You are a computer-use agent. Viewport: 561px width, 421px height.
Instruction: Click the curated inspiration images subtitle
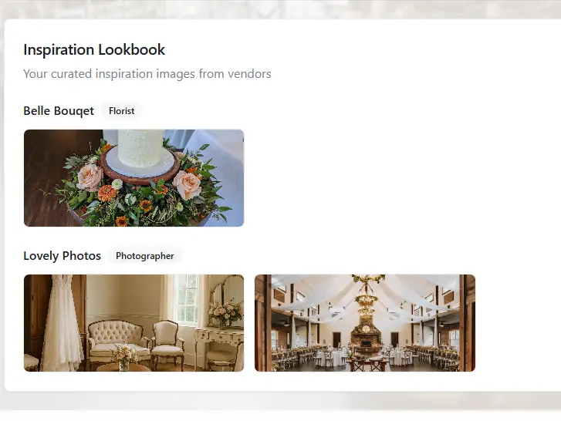[x=147, y=73]
